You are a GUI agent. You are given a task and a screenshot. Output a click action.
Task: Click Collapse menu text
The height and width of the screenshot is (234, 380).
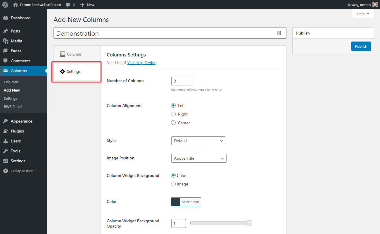pos(23,171)
